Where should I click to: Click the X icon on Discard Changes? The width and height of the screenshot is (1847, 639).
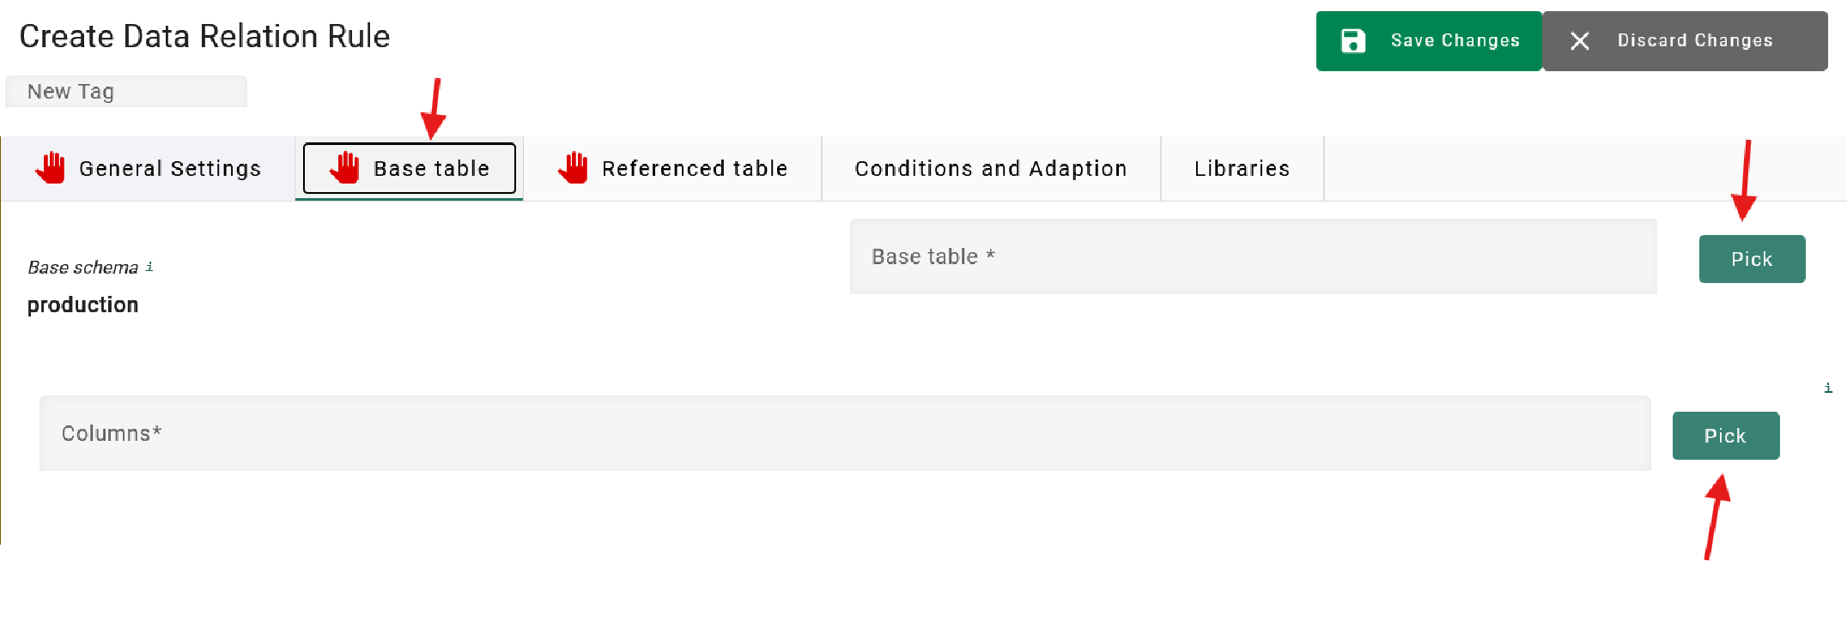point(1580,41)
